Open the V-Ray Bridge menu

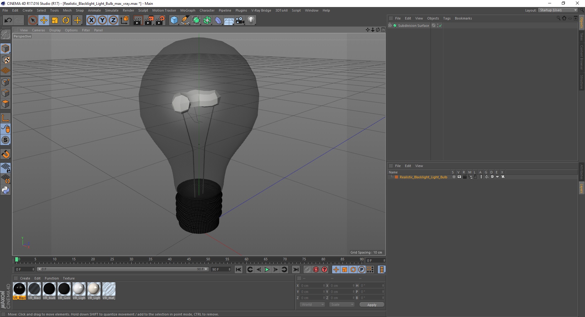(261, 10)
